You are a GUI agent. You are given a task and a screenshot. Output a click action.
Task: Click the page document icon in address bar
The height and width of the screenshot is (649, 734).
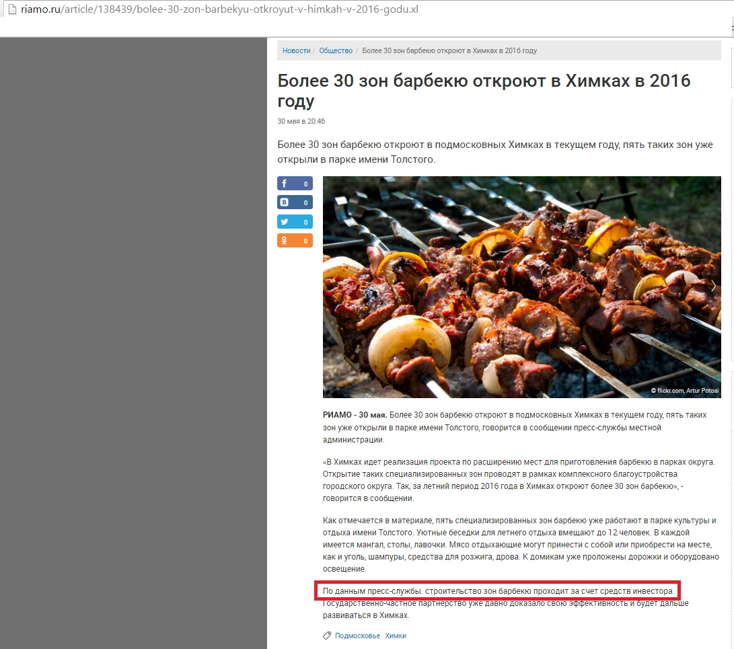[12, 9]
